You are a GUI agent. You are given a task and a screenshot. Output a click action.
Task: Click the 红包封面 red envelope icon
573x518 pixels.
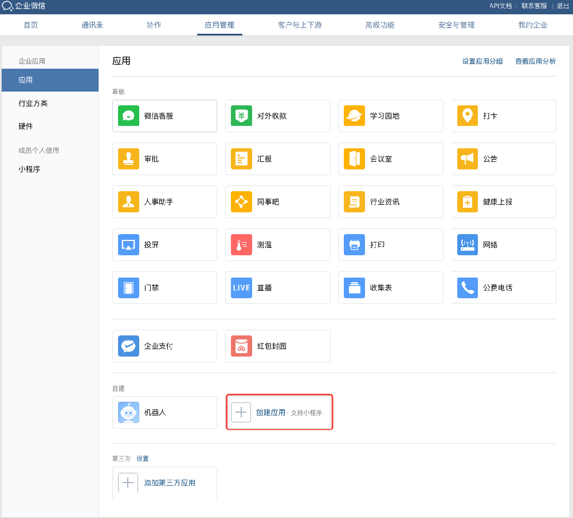pyautogui.click(x=241, y=346)
